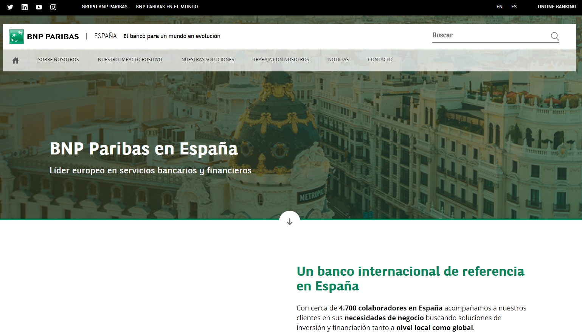
Task: Switch language to EN
Action: coord(500,7)
